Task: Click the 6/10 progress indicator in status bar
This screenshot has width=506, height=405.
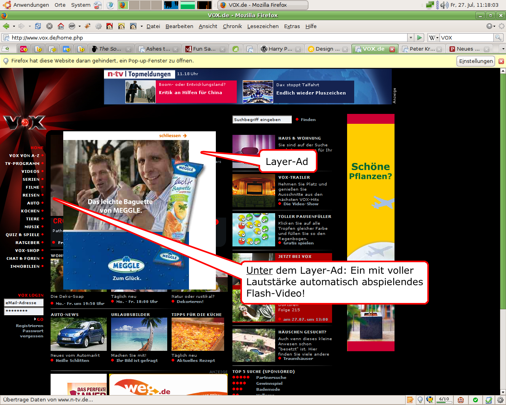Action: [445, 400]
